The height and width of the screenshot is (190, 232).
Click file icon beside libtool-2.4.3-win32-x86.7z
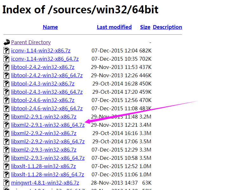6,84
